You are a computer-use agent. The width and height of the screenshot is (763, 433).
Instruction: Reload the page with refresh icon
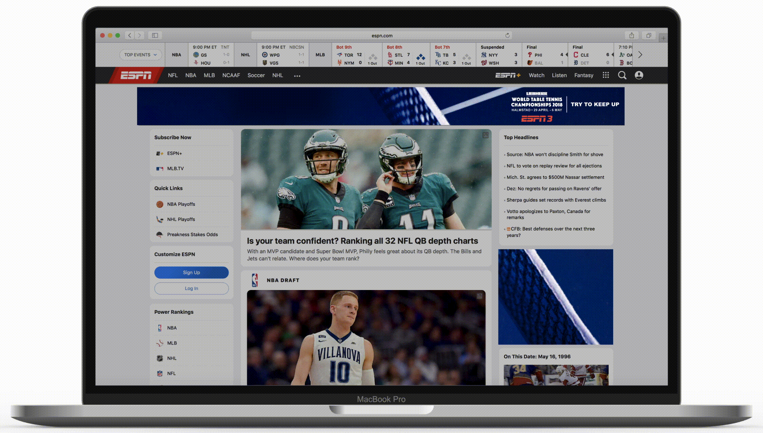[x=507, y=35]
